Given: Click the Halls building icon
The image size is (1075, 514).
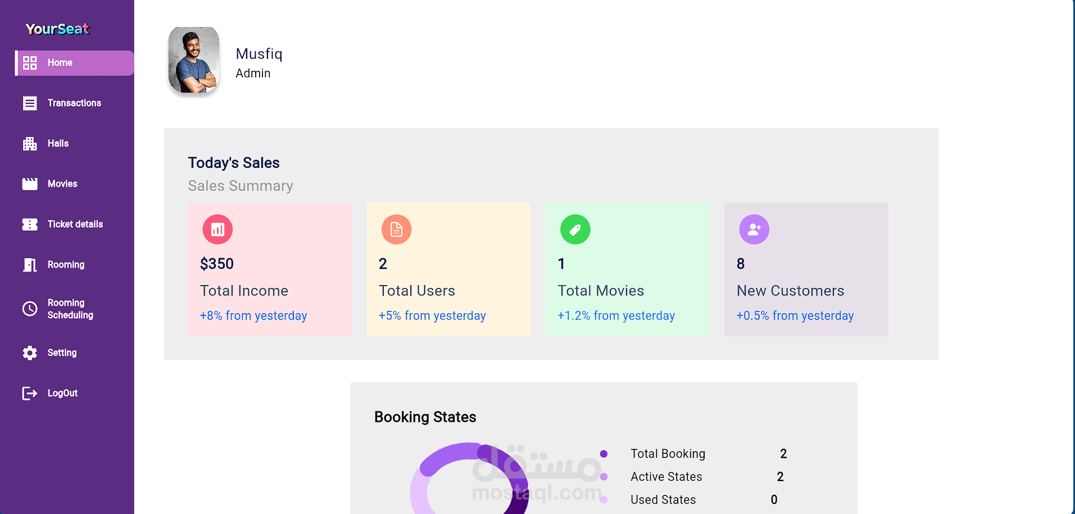Looking at the screenshot, I should 30,144.
